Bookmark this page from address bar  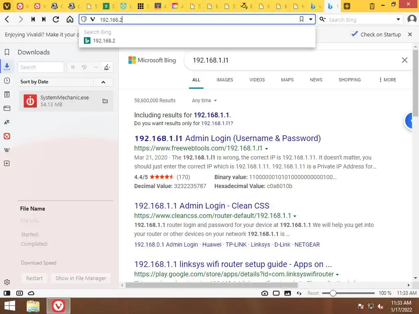(302, 19)
